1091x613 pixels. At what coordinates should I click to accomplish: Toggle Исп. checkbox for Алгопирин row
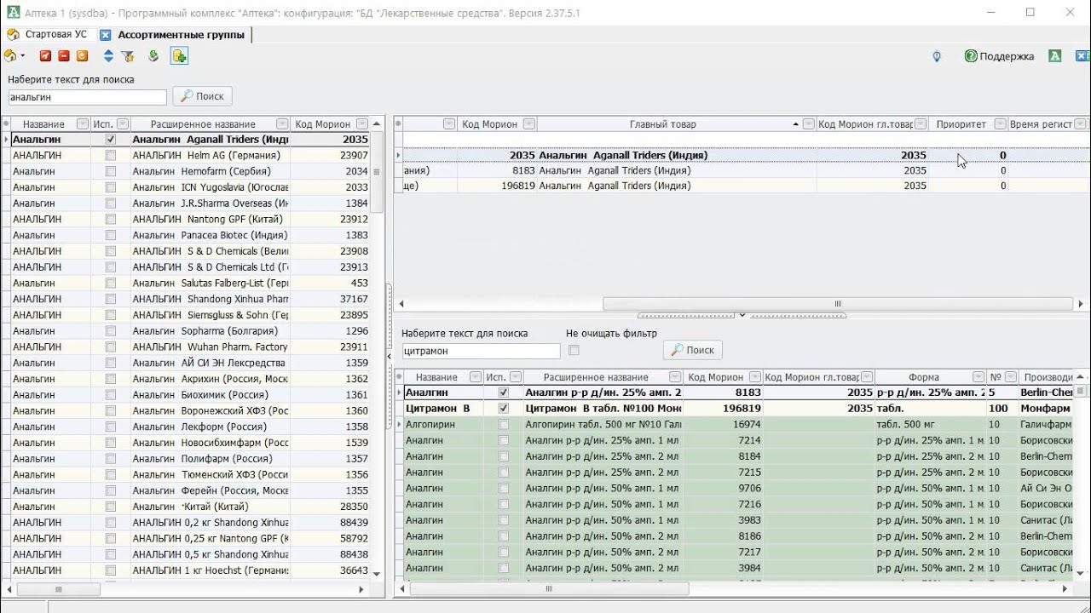[503, 424]
